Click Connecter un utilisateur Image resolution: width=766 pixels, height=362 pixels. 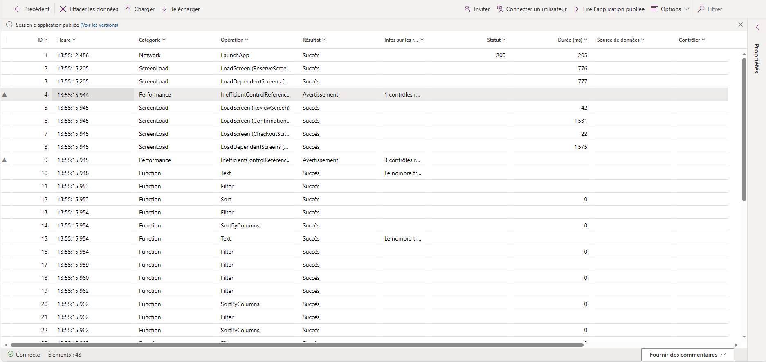(532, 9)
